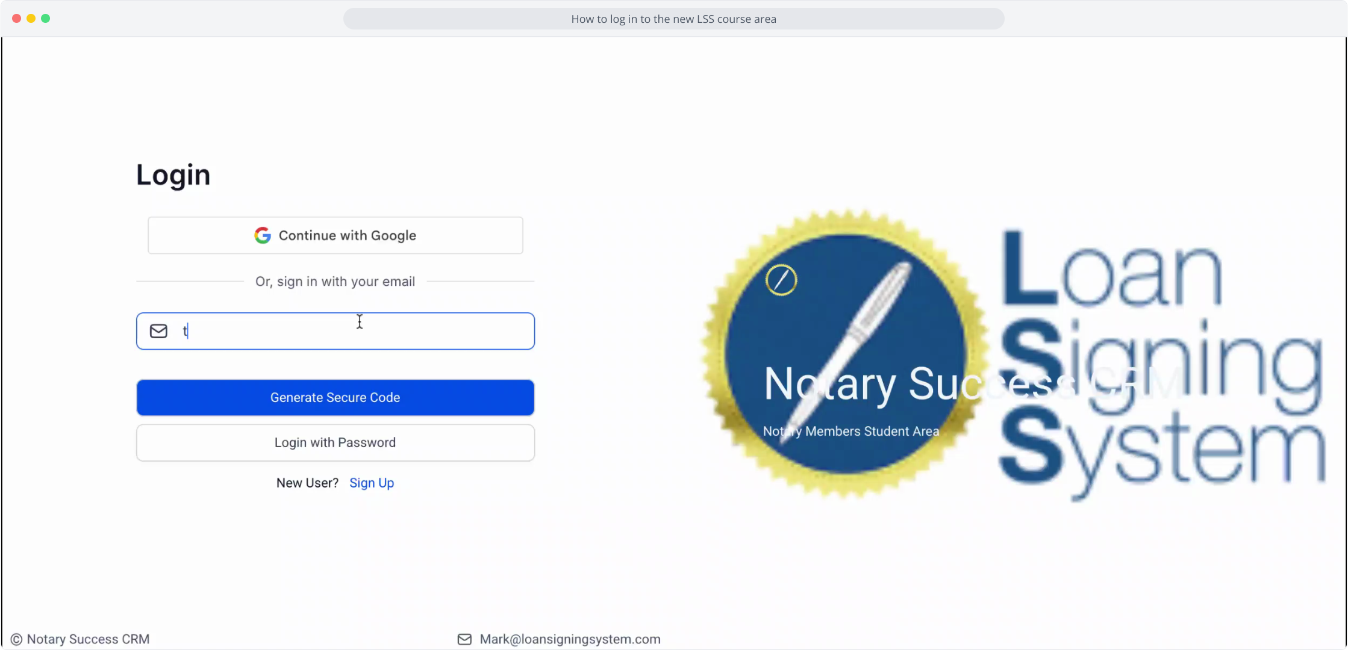Focus the email address input field
1348x650 pixels.
click(335, 331)
